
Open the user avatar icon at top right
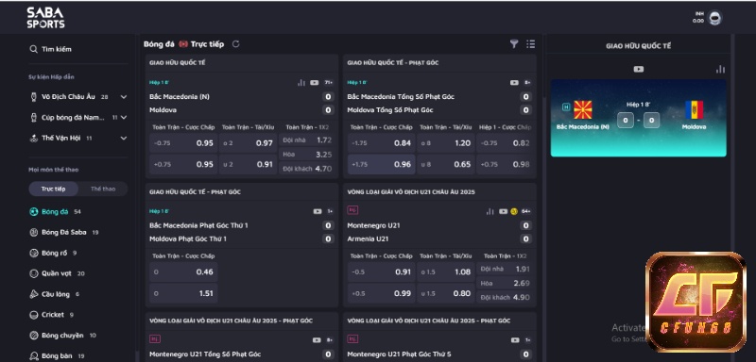click(x=715, y=18)
